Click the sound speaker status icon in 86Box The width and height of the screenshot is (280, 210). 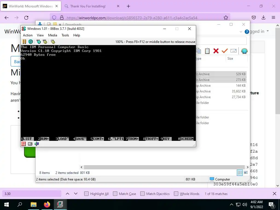[x=37, y=144]
